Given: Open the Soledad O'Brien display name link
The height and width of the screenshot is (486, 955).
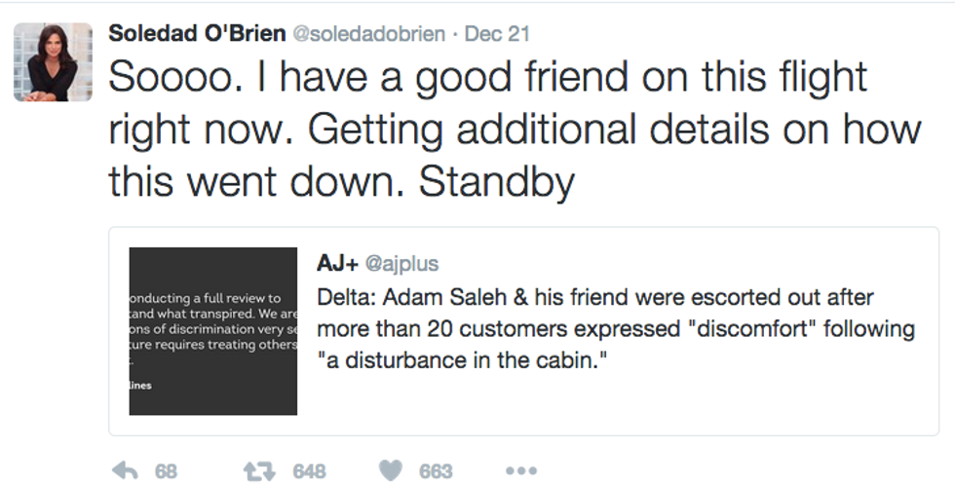Looking at the screenshot, I should pos(197,33).
